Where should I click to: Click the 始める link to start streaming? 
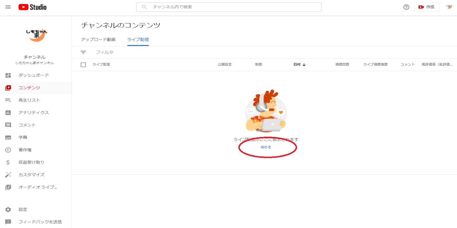coord(266,147)
